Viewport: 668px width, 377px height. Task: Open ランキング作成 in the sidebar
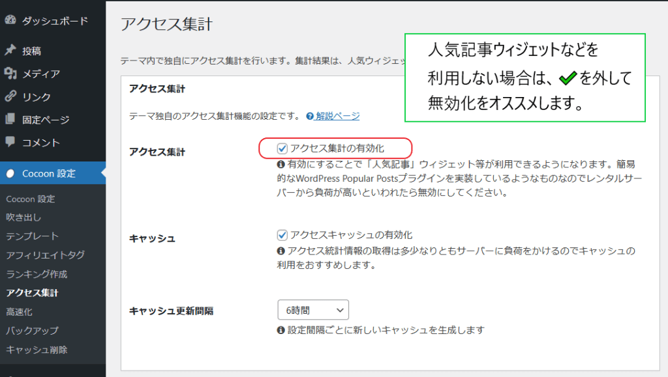click(37, 274)
